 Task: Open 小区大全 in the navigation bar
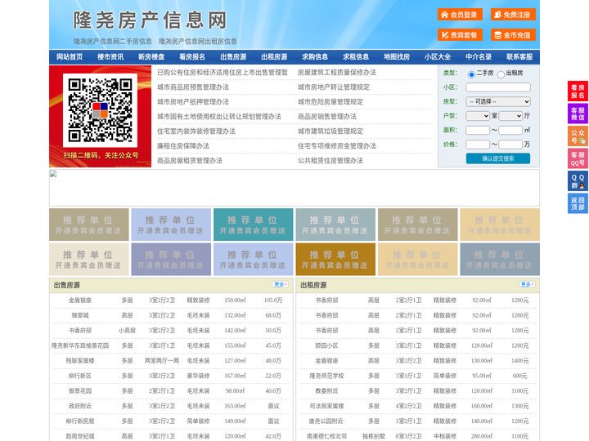pyautogui.click(x=438, y=57)
